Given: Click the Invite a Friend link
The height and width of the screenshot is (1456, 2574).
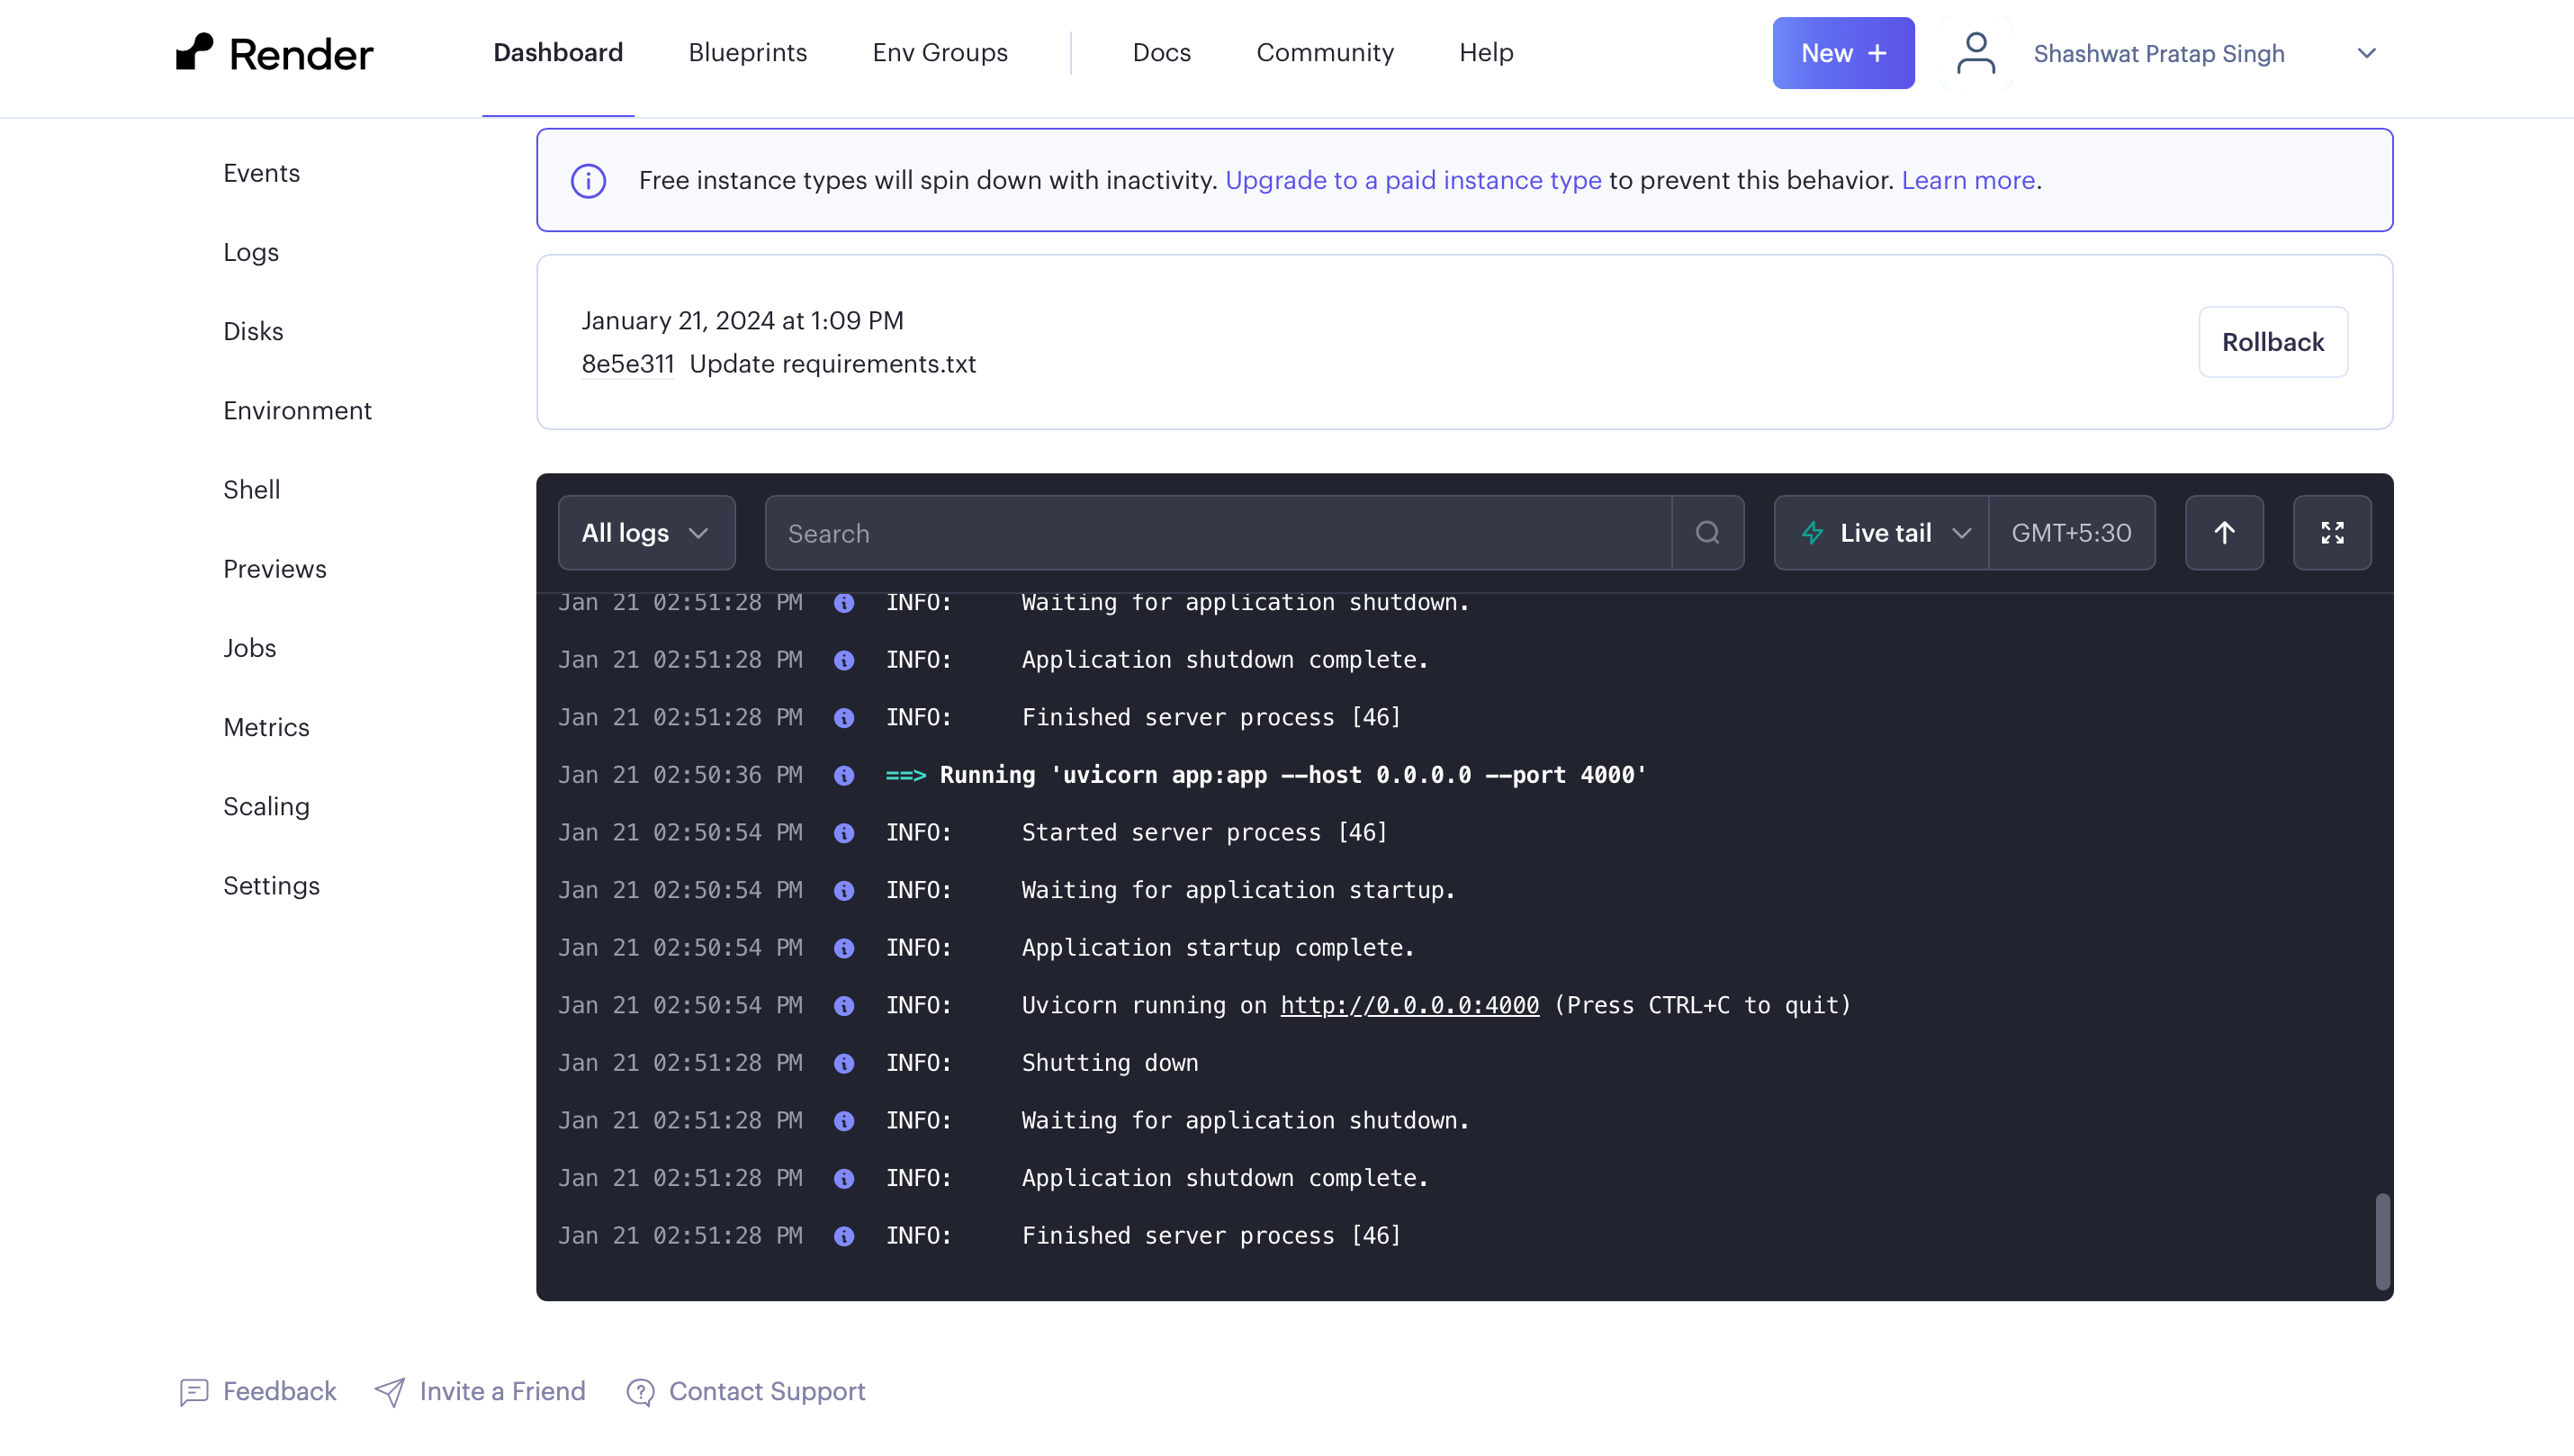Looking at the screenshot, I should click(x=501, y=1391).
